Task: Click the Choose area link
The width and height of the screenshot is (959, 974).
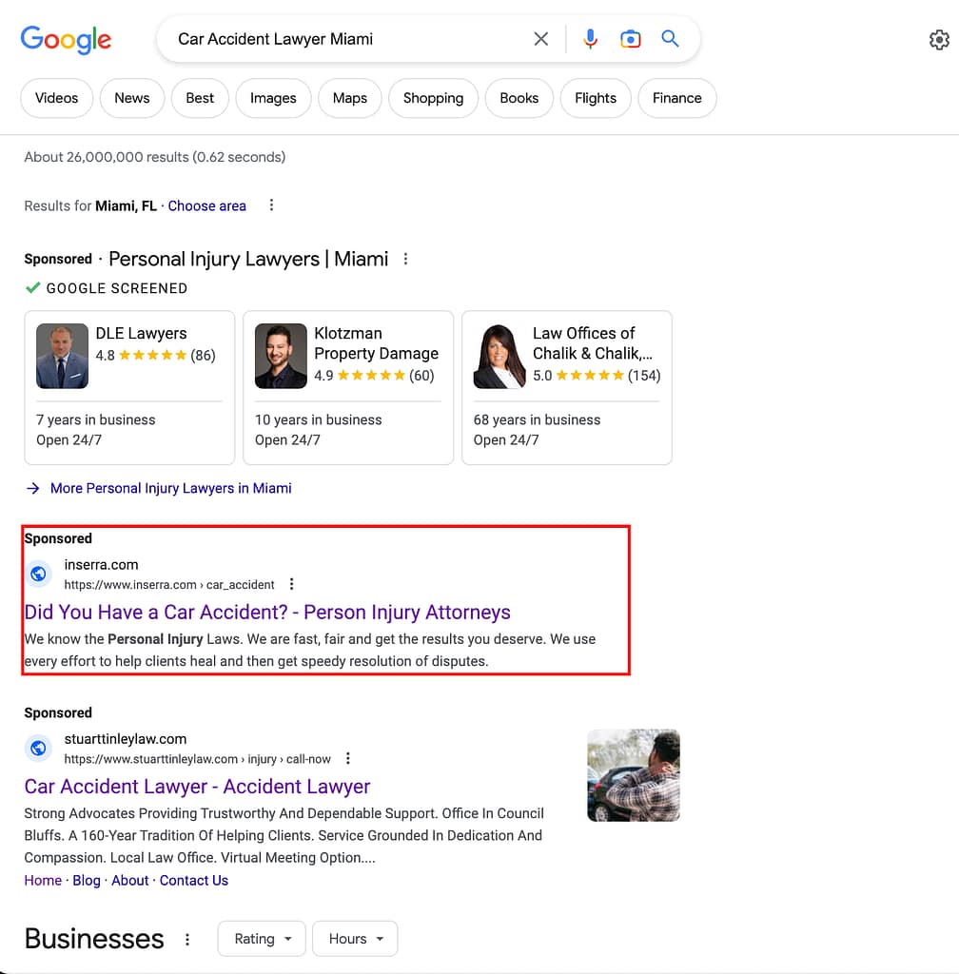Action: [206, 205]
